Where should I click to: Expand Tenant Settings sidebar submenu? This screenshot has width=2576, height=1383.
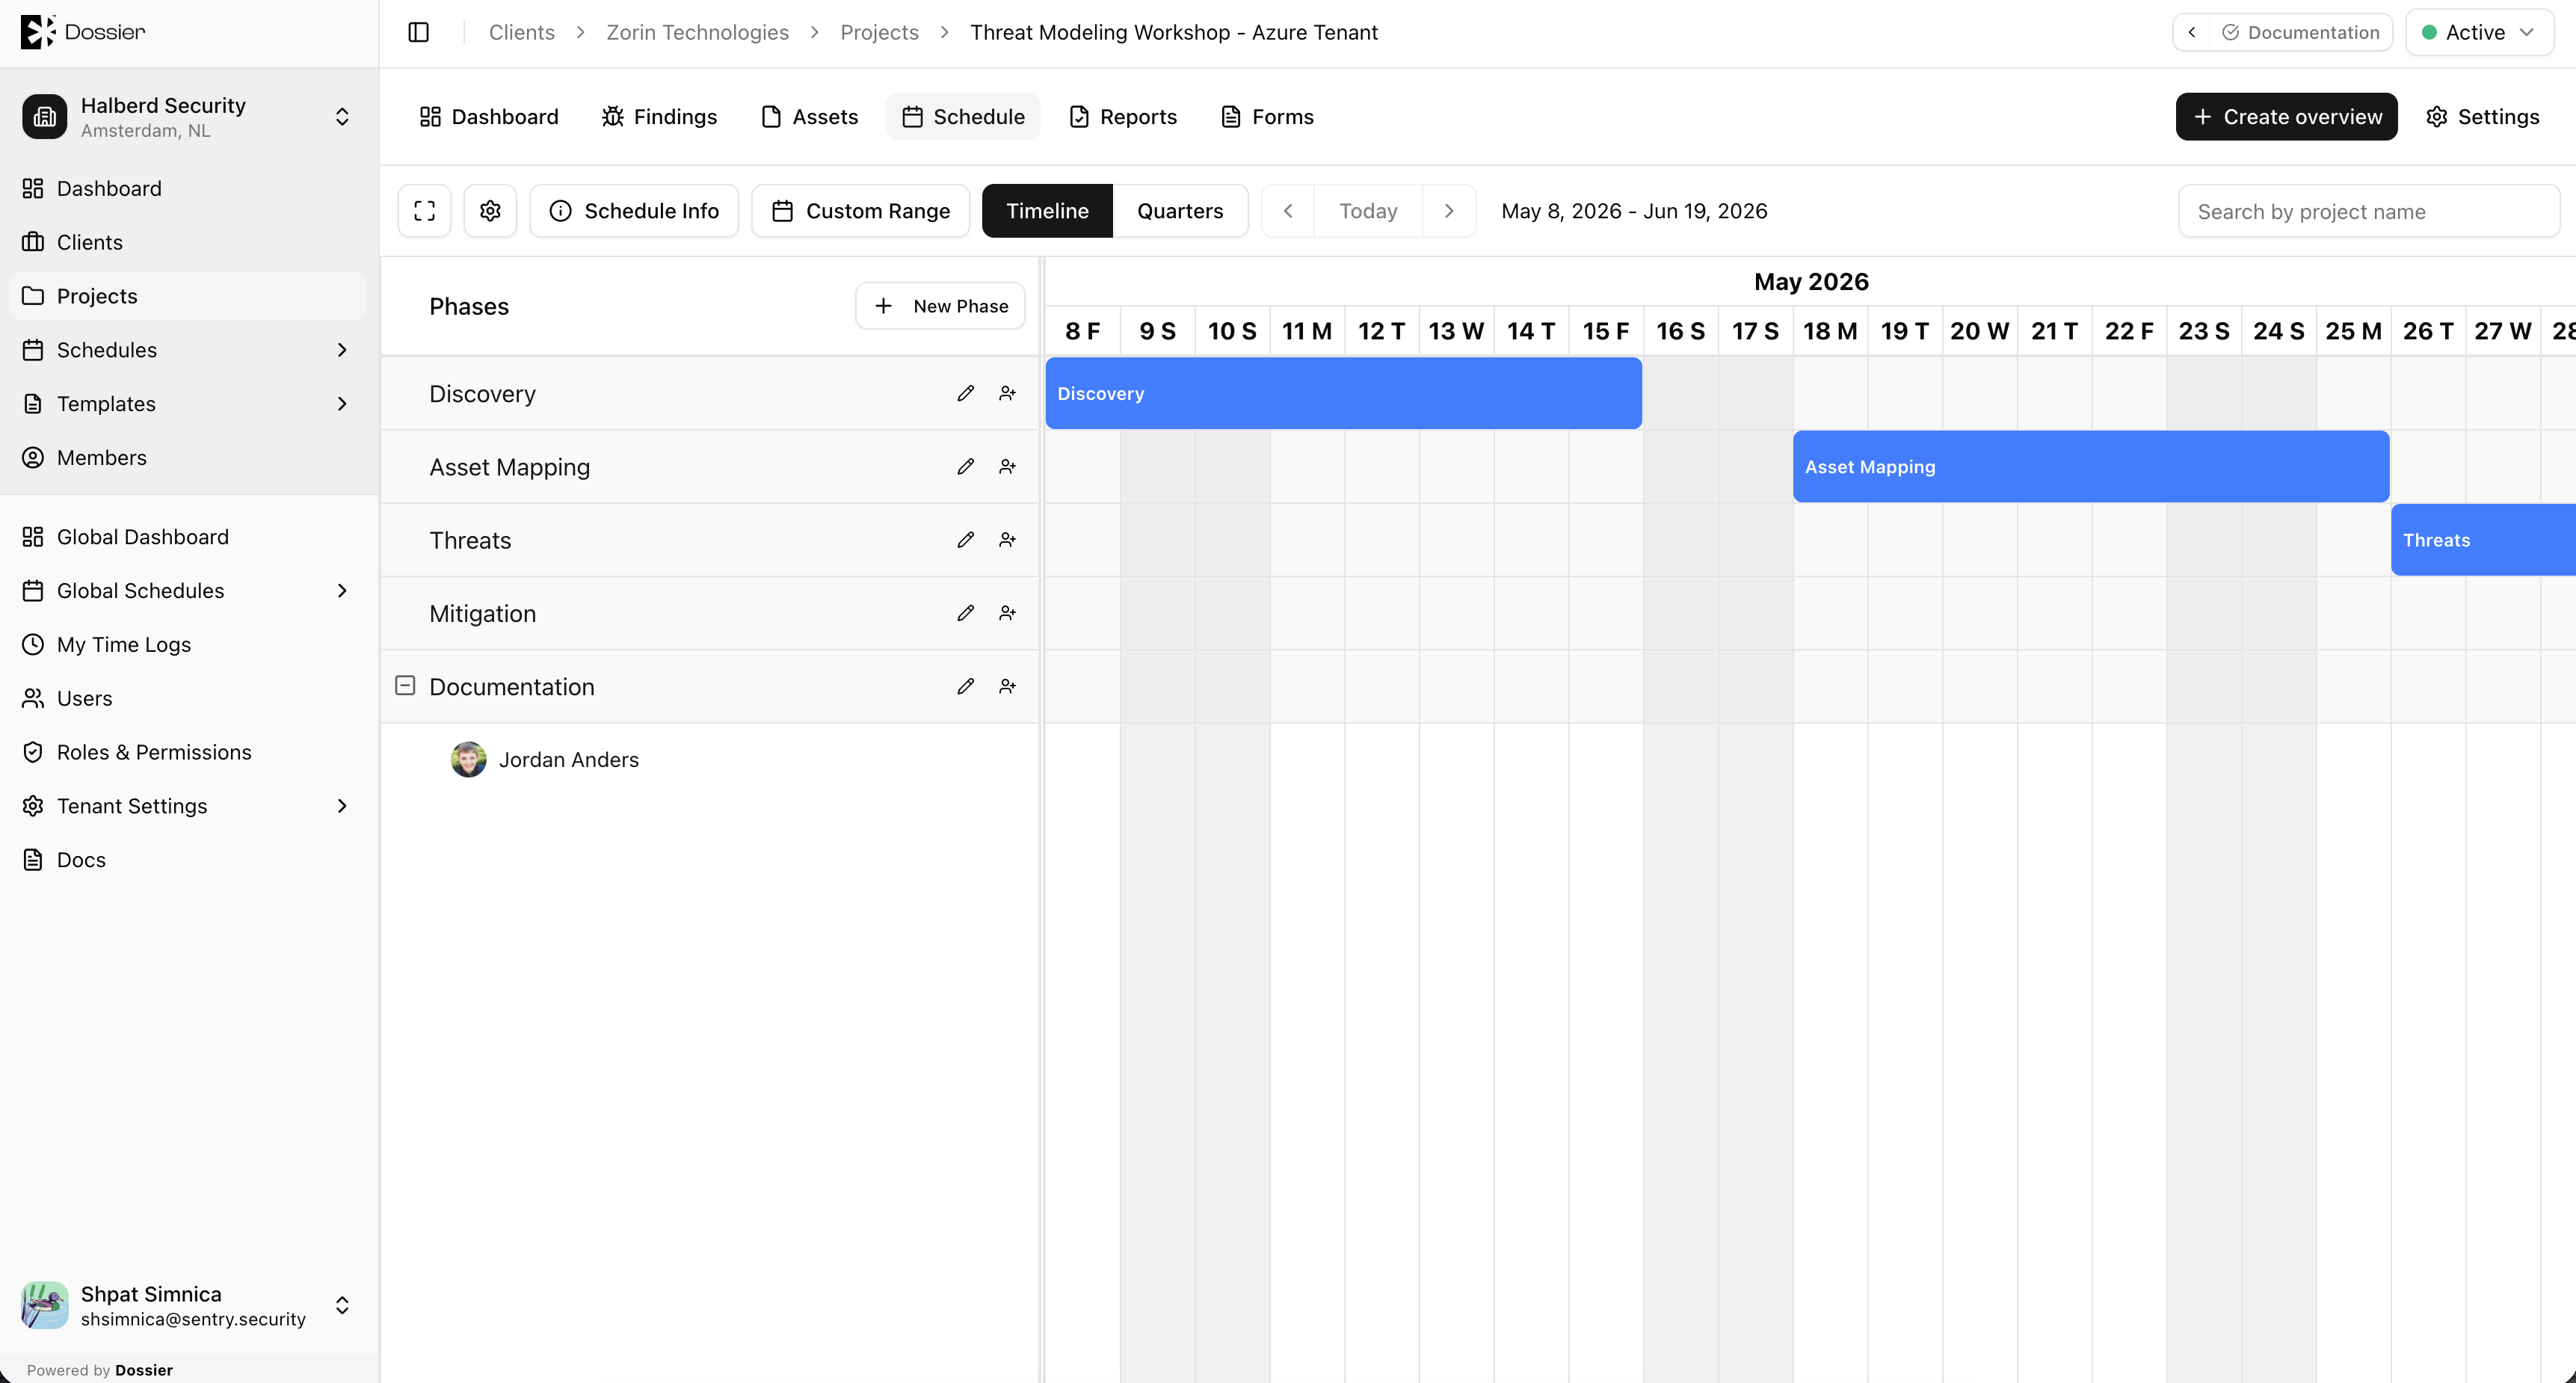tap(342, 806)
